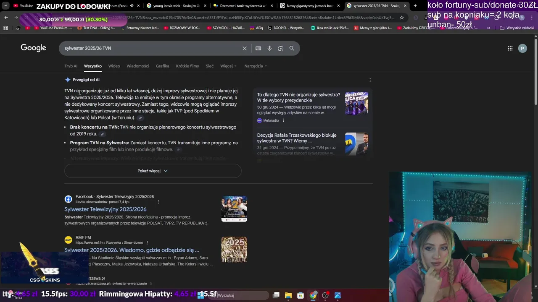Click the Windows Start button
This screenshot has width=538, height=302.
pyautogui.click(x=201, y=295)
